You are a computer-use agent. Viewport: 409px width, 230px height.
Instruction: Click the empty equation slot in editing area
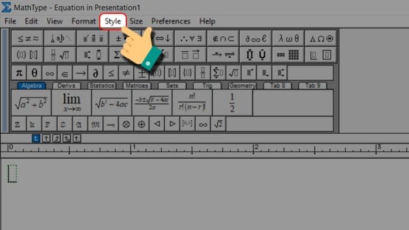point(12,173)
